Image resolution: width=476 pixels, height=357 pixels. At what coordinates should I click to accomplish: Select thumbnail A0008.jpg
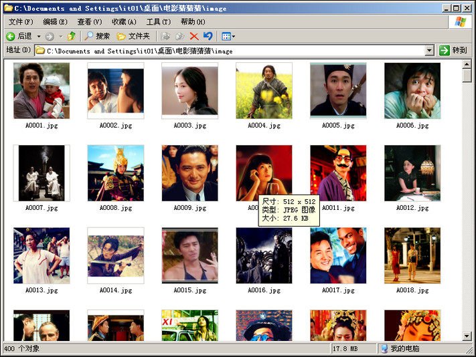(x=116, y=173)
